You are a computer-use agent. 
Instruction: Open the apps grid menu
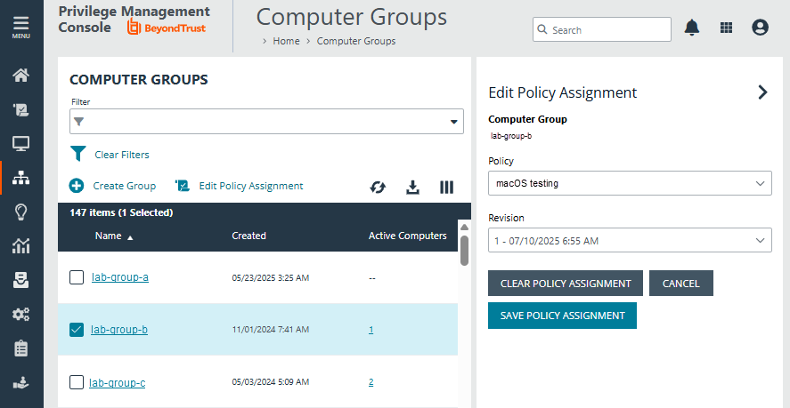727,28
